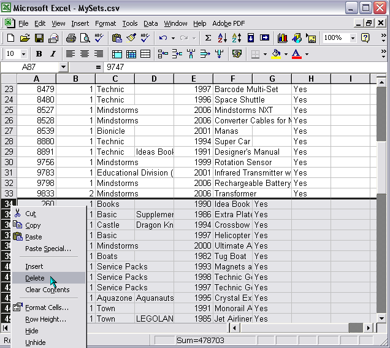The image size is (390, 348).
Task: Click the Open folder icon
Action: [25, 38]
